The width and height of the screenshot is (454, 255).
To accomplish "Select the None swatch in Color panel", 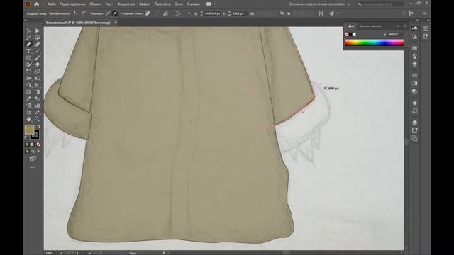I will click(x=347, y=35).
